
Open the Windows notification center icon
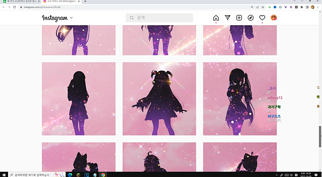(x=316, y=175)
